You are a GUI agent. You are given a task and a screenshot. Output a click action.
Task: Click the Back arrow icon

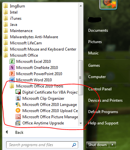7,132
